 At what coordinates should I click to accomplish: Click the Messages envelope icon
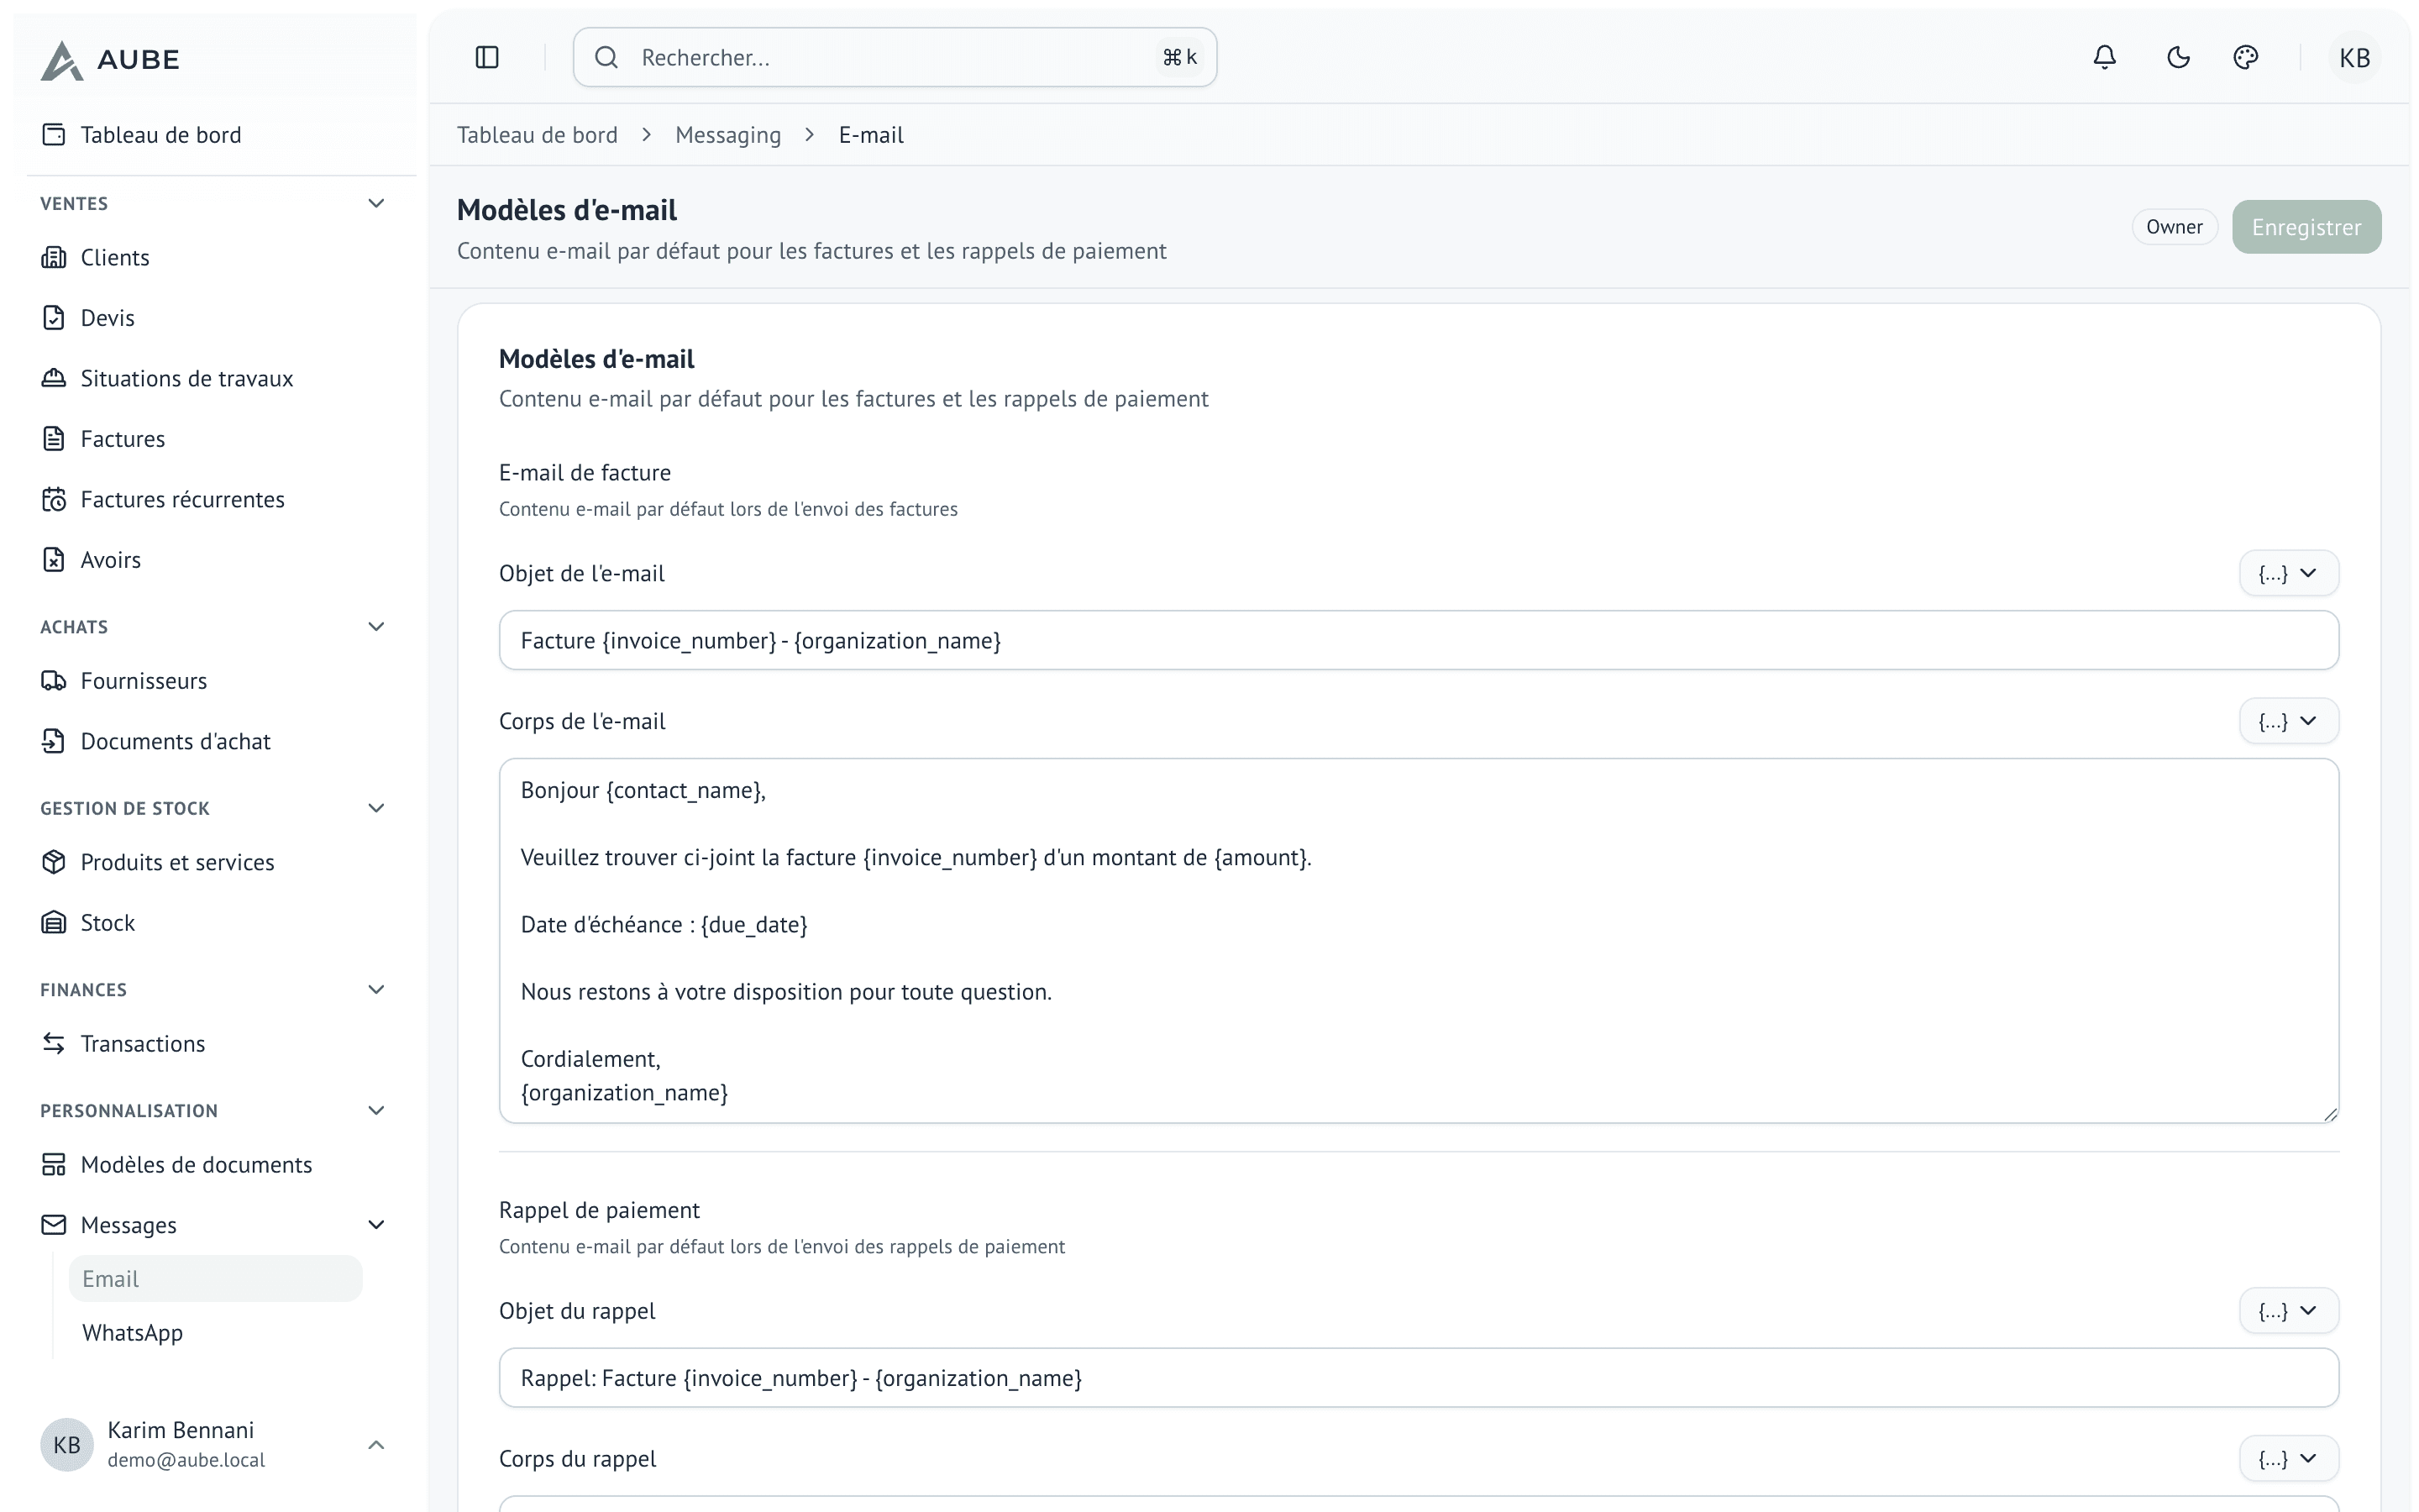tap(54, 1224)
